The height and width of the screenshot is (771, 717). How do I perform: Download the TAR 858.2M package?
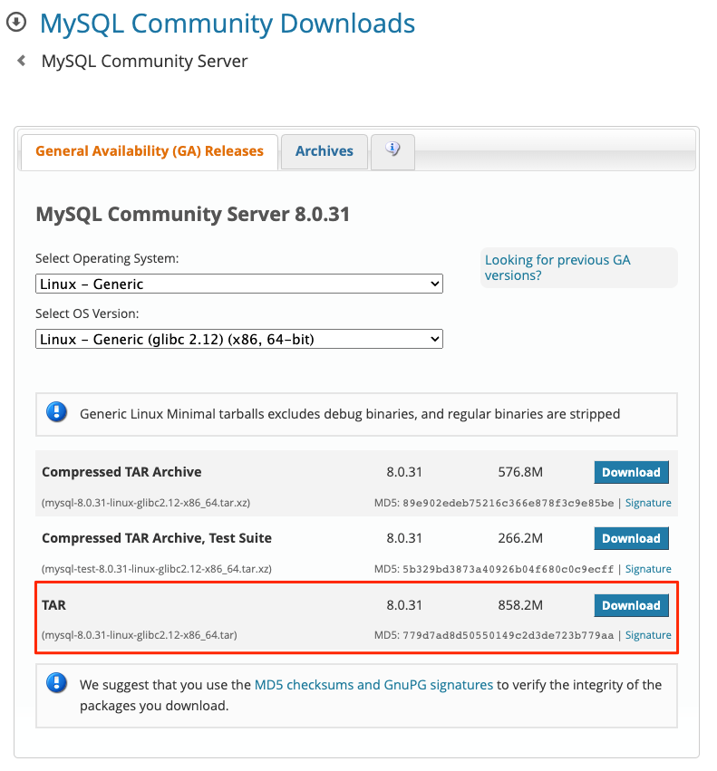[x=632, y=605]
